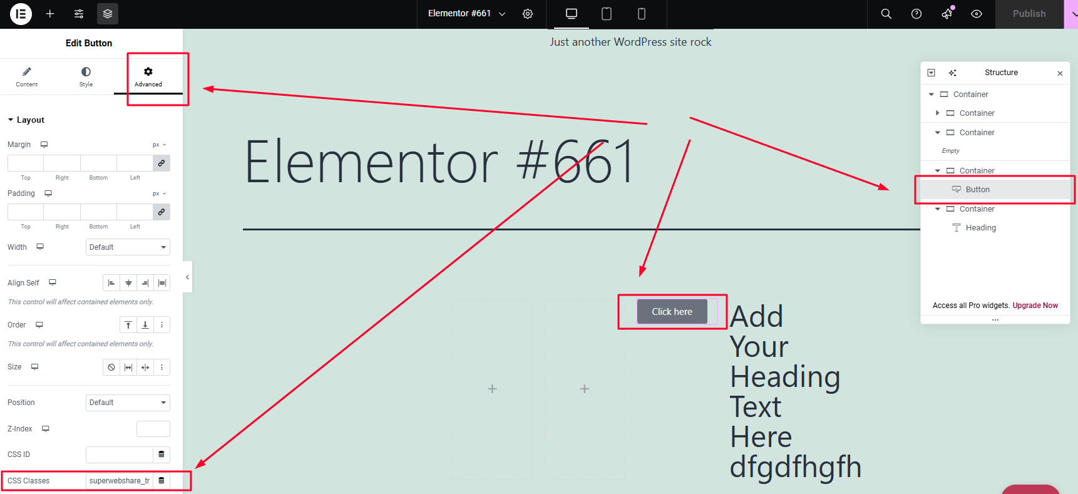Link padding values together
This screenshot has width=1078, height=494.
(162, 212)
